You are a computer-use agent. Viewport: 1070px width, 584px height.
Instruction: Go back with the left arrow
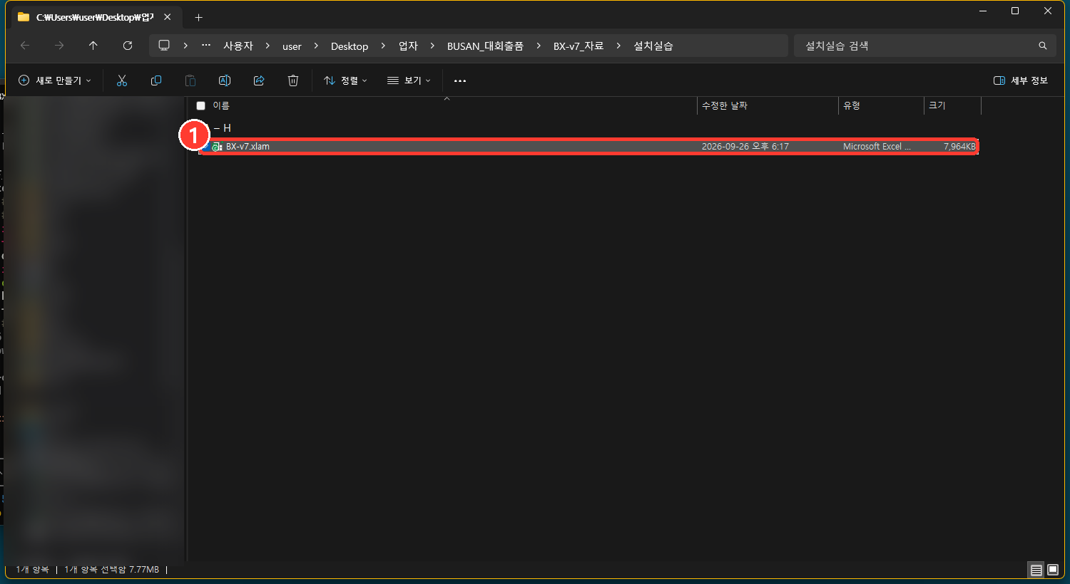pos(25,46)
